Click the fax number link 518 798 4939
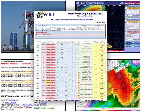This screenshot has width=141, height=112. (x=43, y=102)
